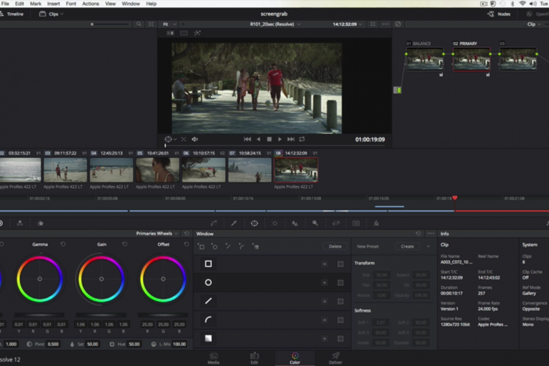The height and width of the screenshot is (366, 549).
Task: Invert the square linear window
Action: 325,264
